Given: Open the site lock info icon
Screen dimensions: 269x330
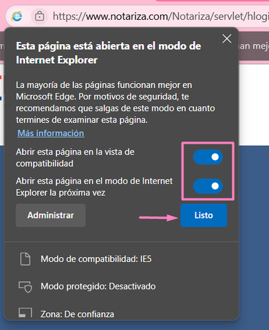Looking at the screenshot, I should (39, 16).
